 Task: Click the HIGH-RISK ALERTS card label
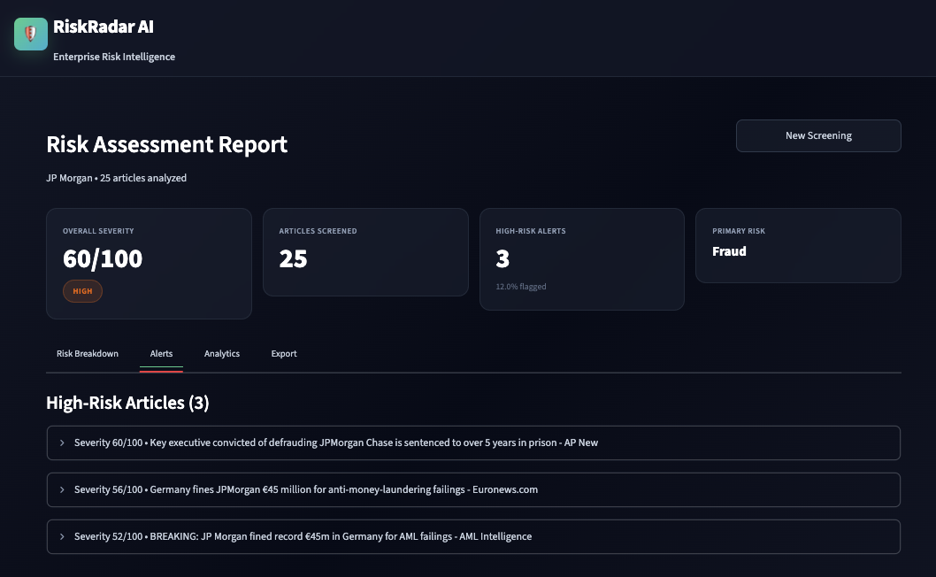[531, 231]
